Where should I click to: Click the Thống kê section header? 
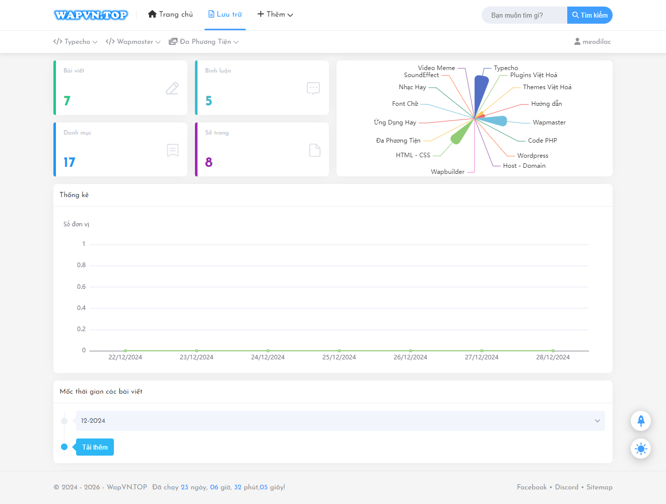point(74,195)
